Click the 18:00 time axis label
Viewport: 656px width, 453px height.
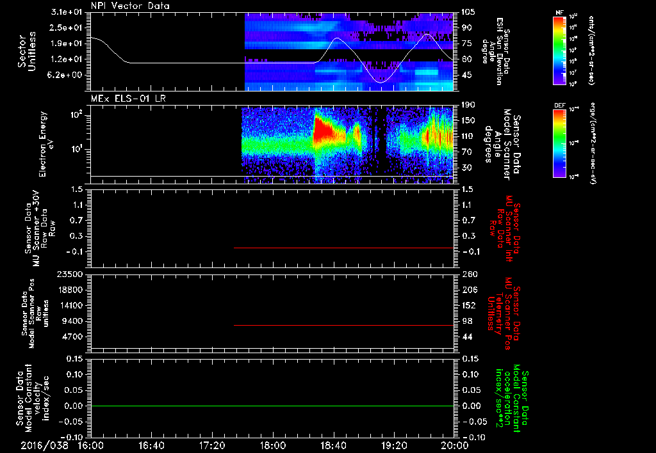coord(273,445)
